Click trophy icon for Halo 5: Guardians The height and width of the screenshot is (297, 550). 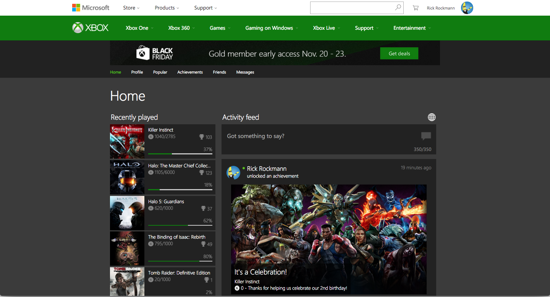pyautogui.click(x=203, y=209)
